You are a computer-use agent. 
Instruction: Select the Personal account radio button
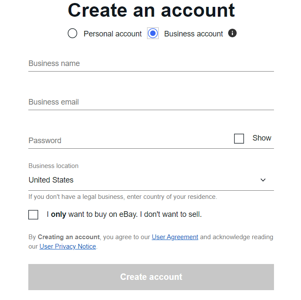tap(72, 33)
